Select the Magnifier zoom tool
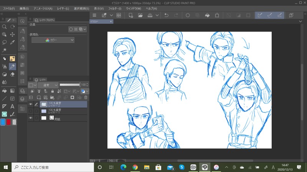 pyautogui.click(x=4, y=27)
